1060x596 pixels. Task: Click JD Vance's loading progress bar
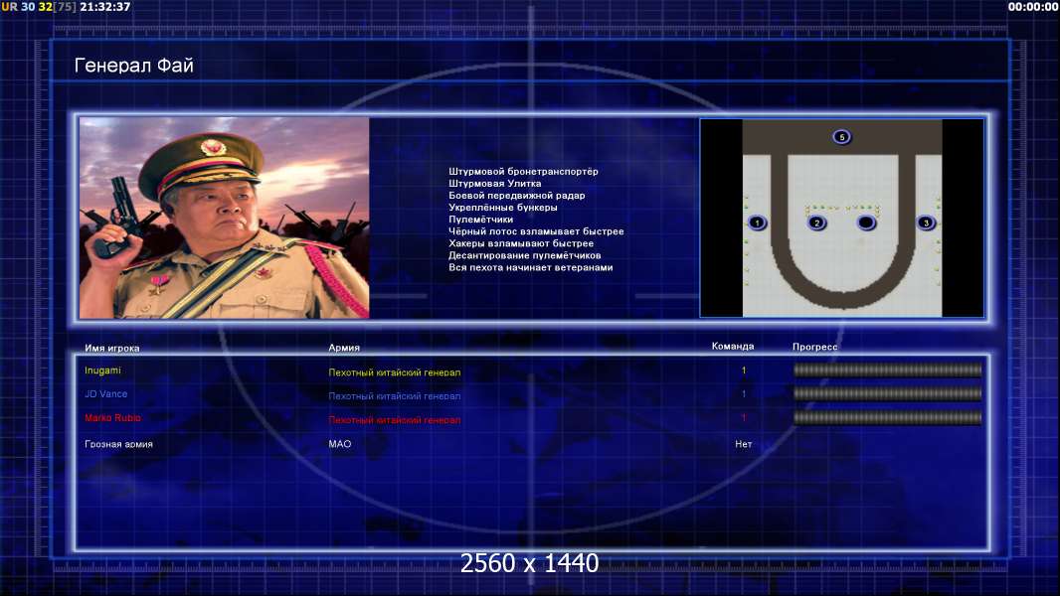[x=887, y=394]
